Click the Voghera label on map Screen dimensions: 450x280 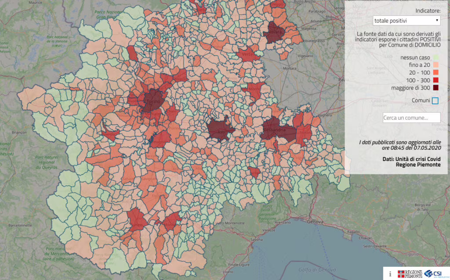(x=325, y=115)
